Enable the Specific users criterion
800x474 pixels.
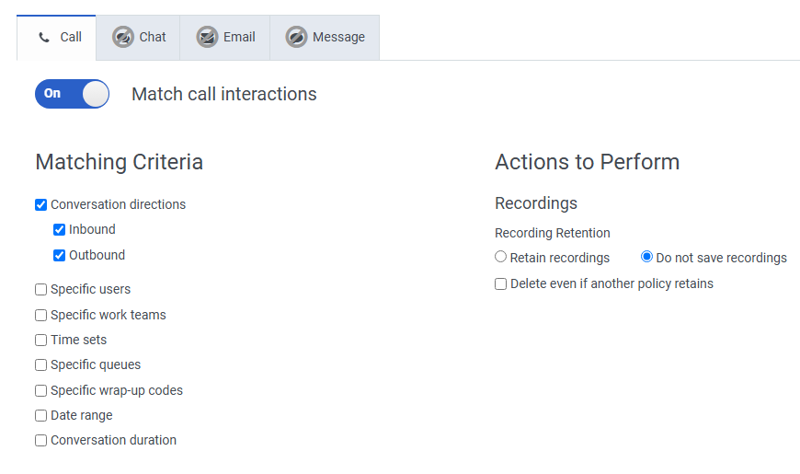tap(41, 290)
